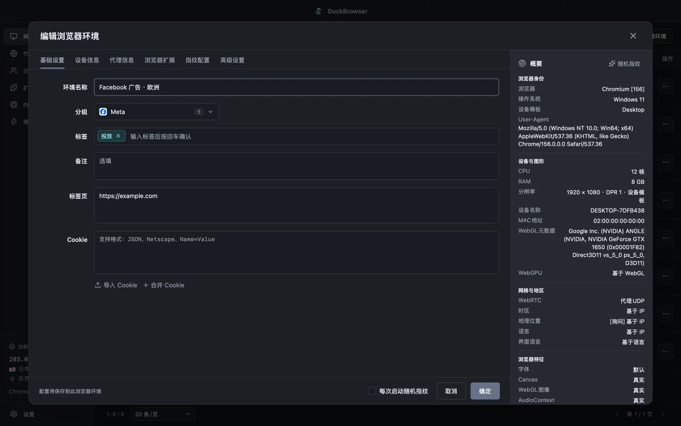Open settings gear icon in sidebar
681x426 pixels.
click(x=14, y=414)
